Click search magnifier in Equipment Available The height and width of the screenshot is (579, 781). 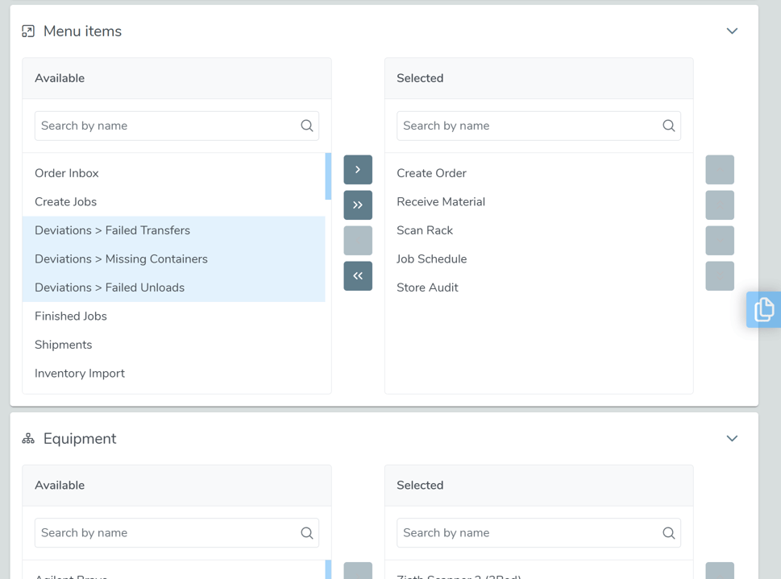coord(307,533)
